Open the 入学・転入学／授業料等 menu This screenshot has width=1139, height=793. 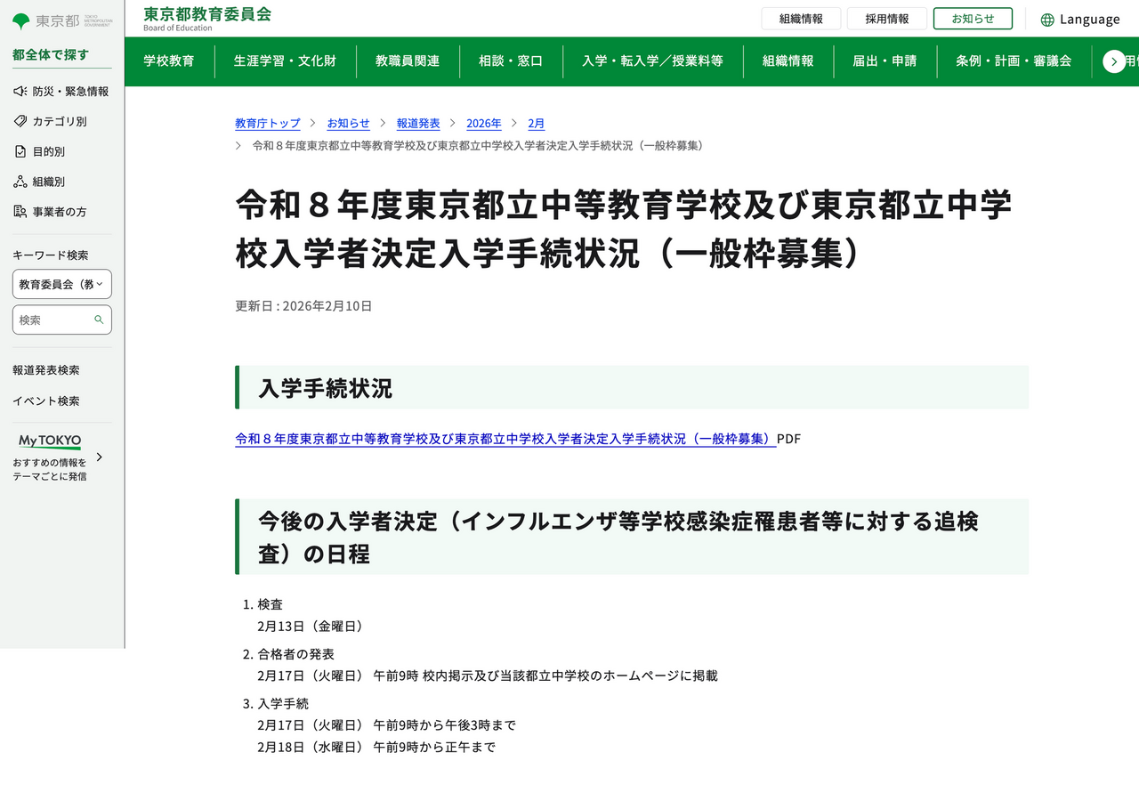coord(653,61)
